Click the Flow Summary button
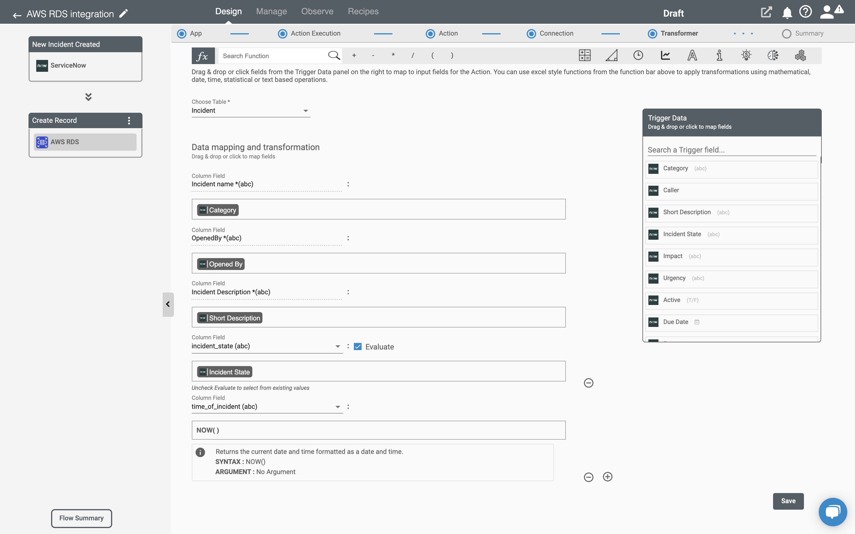 tap(81, 518)
